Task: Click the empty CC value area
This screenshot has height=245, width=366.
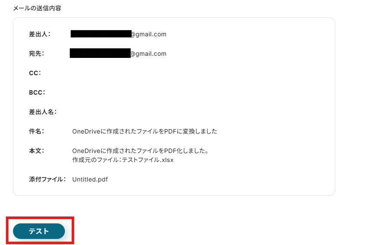Action: (187, 73)
